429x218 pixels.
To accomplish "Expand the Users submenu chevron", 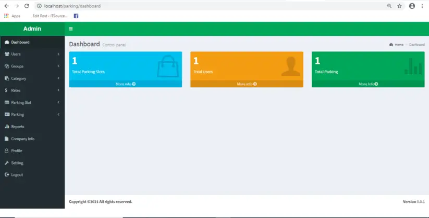I will (x=58, y=54).
